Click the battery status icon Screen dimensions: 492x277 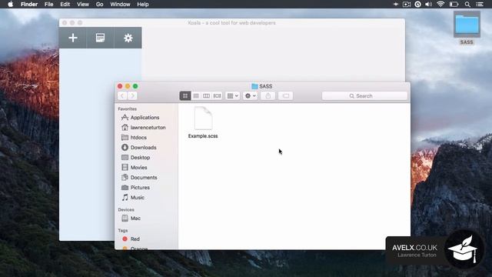pos(454,5)
